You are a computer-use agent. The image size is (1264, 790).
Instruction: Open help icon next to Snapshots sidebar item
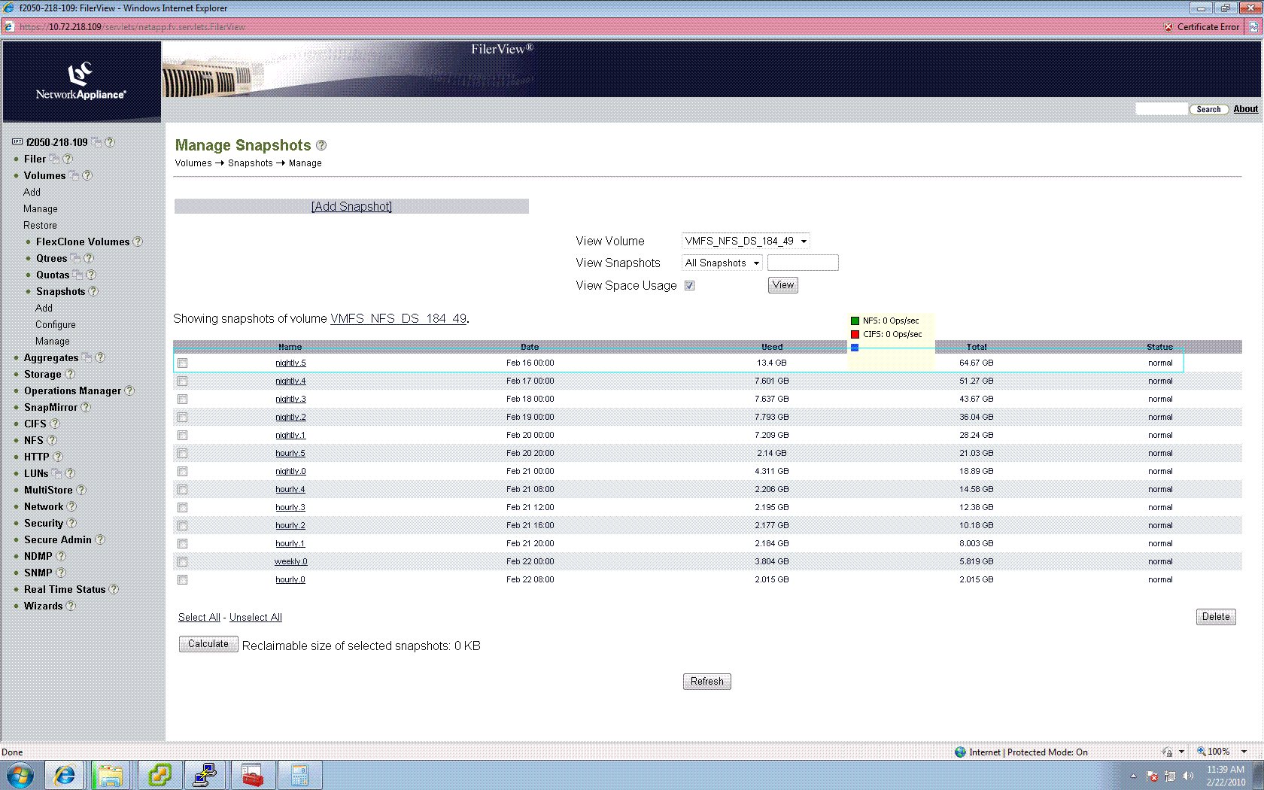[x=93, y=291]
